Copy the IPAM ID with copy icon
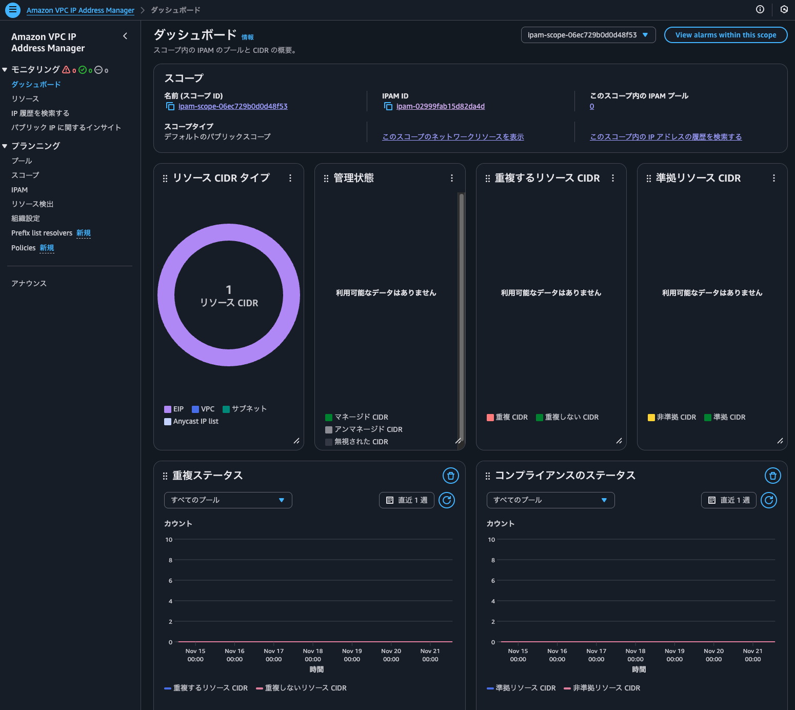795x710 pixels. [x=388, y=106]
